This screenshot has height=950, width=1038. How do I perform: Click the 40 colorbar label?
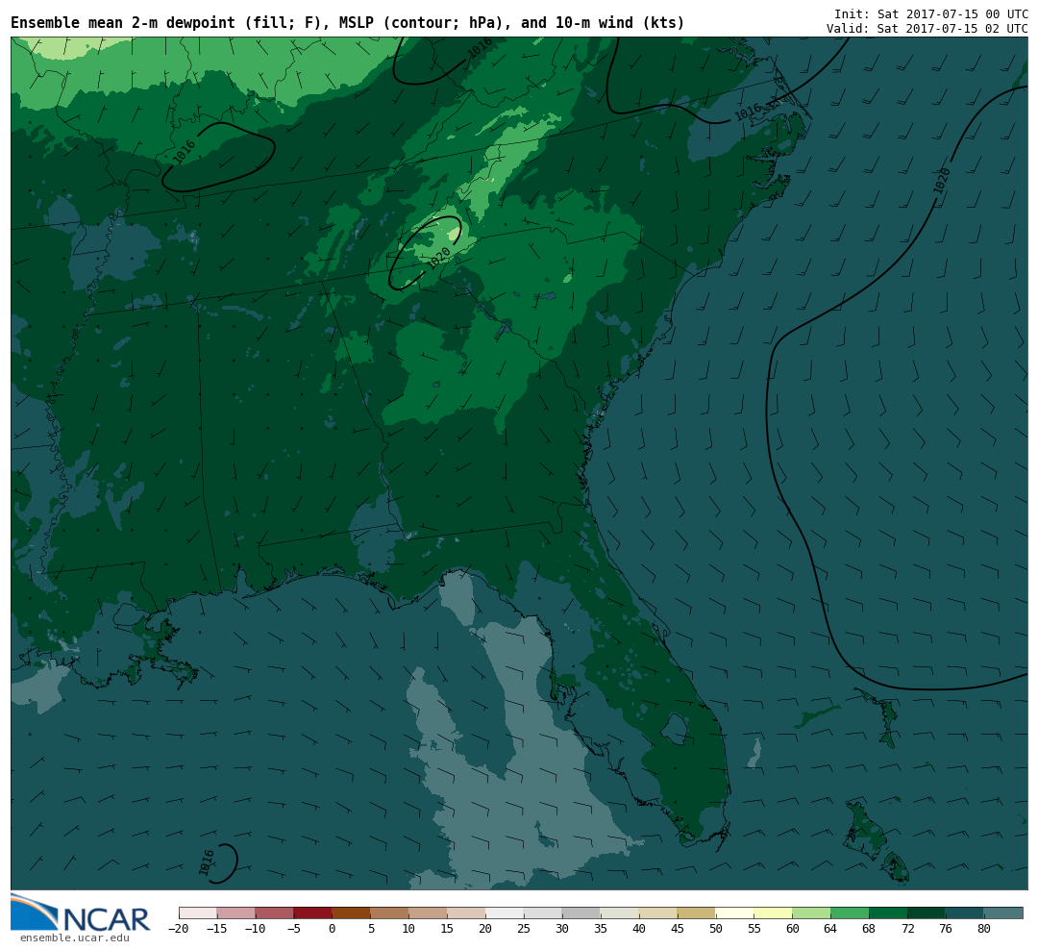pos(639,929)
